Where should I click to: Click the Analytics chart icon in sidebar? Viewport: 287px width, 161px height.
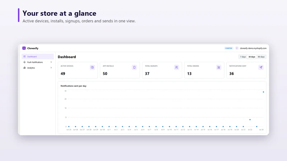[24, 68]
